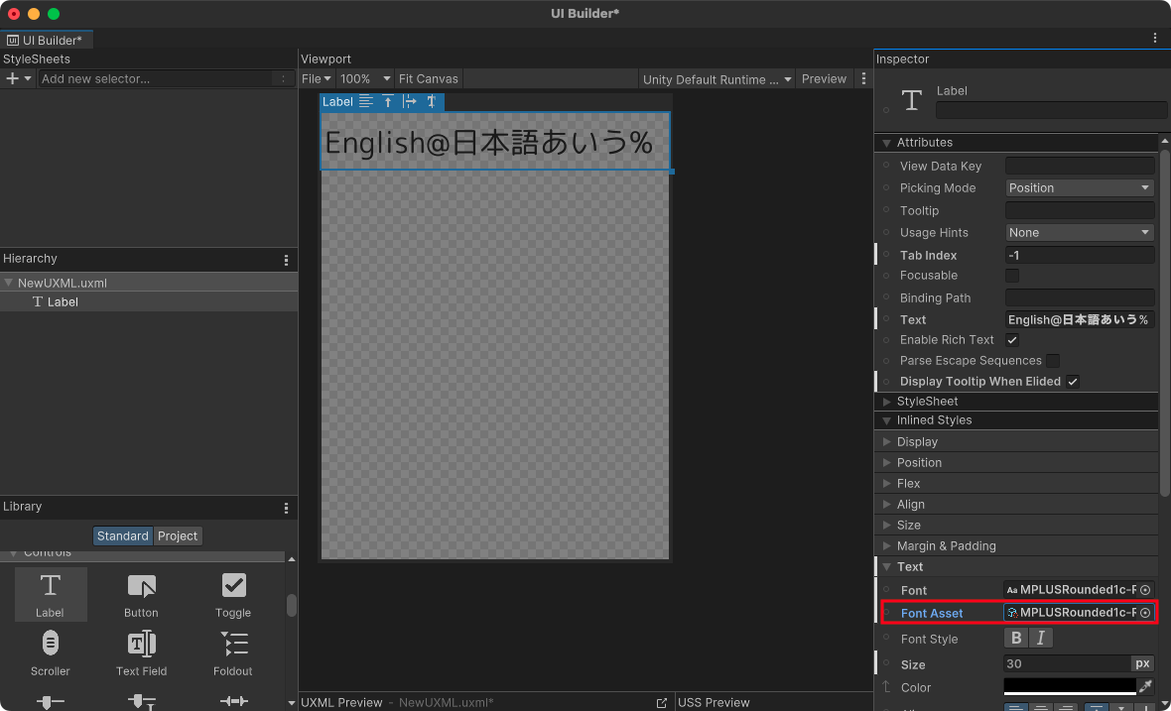
Task: Click the Add new selector field
Action: click(x=165, y=78)
